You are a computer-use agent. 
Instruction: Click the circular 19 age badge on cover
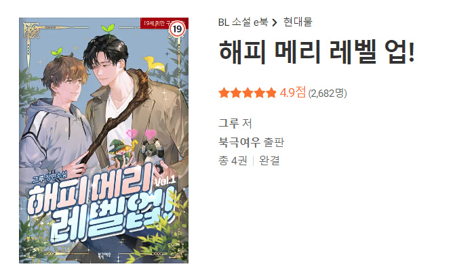point(177,29)
